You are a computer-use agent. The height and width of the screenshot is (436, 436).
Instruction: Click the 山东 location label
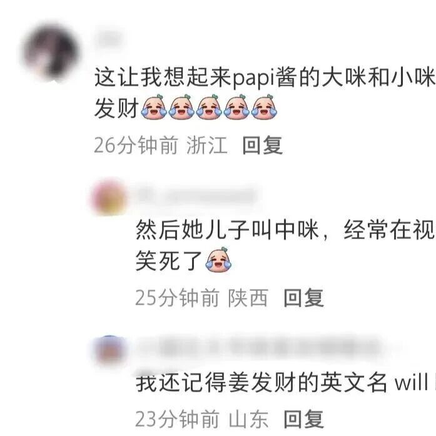(x=248, y=419)
